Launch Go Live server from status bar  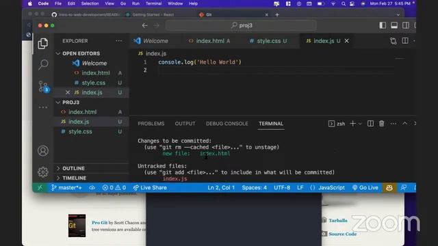pyautogui.click(x=365, y=188)
